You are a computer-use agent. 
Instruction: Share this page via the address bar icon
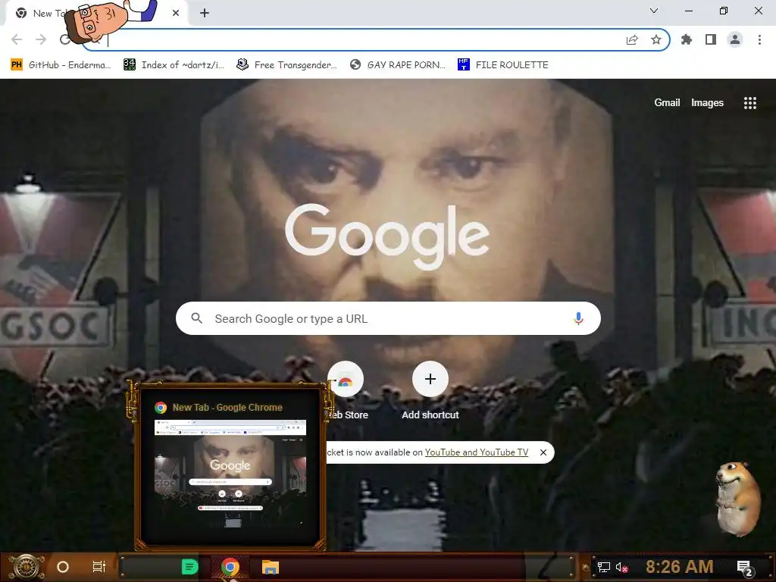point(632,40)
